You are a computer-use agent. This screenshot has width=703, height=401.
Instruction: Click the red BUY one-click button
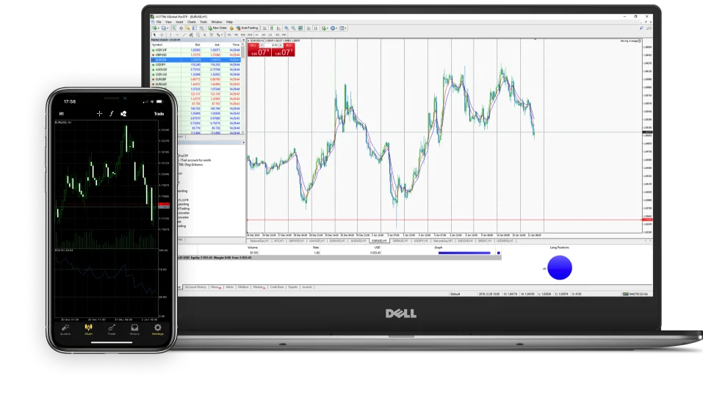point(283,50)
